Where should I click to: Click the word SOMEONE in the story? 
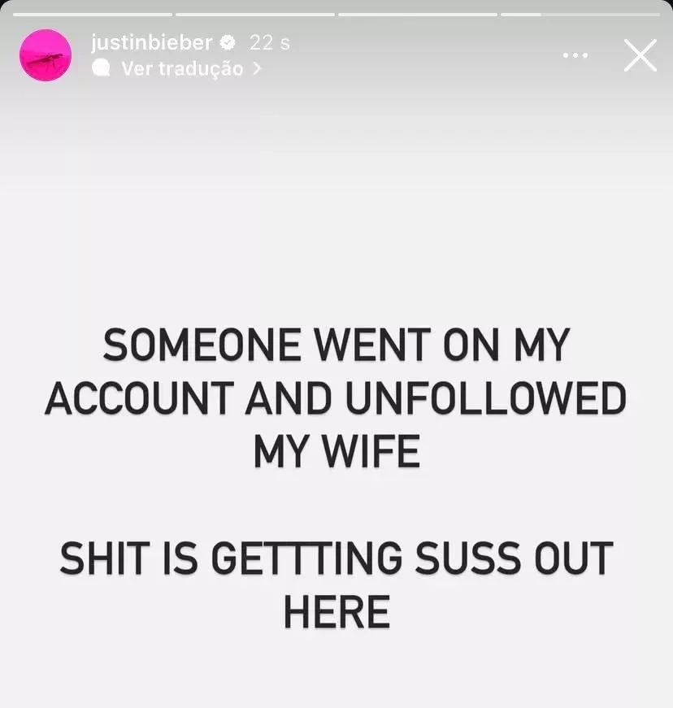click(x=202, y=345)
